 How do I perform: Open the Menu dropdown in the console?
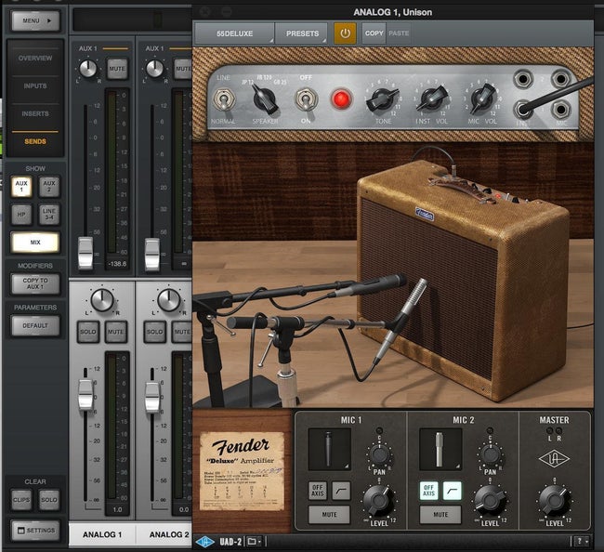[x=34, y=20]
